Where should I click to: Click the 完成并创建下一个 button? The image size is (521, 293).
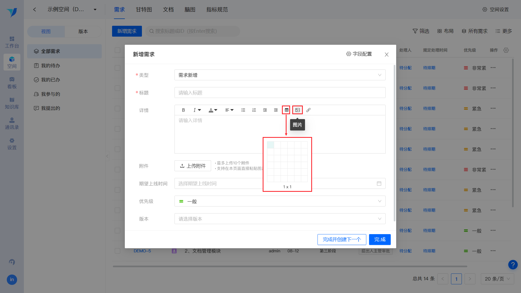tap(342, 240)
